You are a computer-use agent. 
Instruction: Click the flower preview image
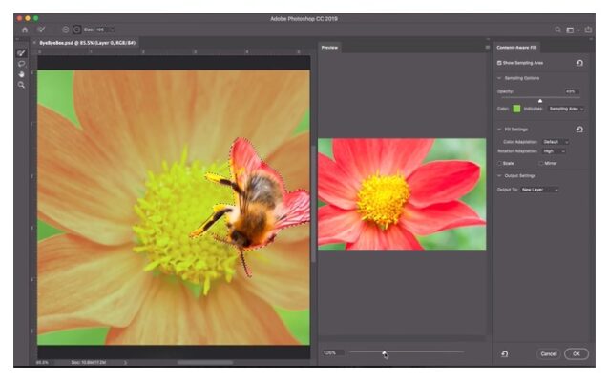402,193
